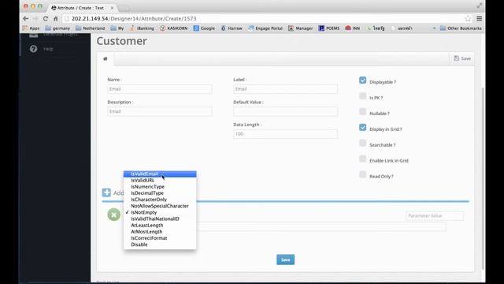Choose IsNumericType validation option

[160, 187]
